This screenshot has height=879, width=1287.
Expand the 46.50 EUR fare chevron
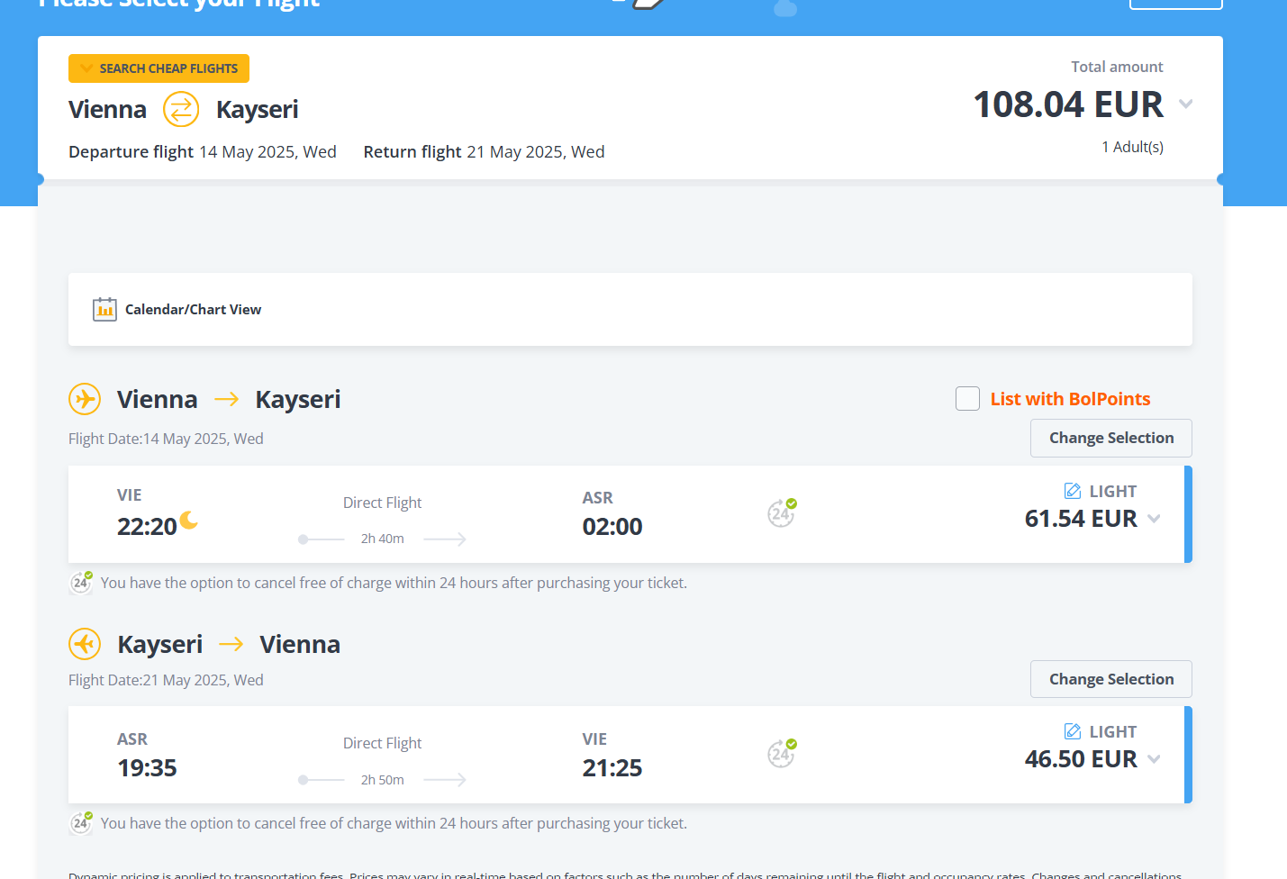[x=1155, y=759]
